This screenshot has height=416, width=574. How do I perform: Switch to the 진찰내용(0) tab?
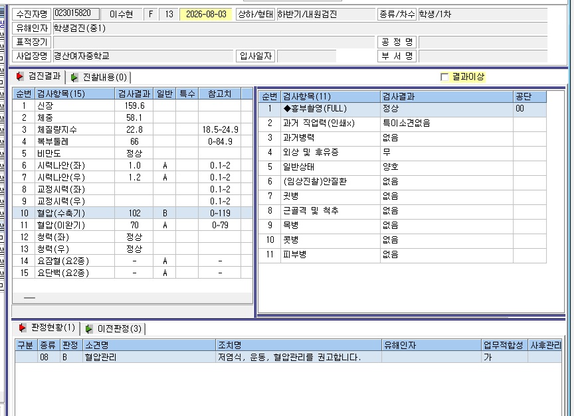coord(99,77)
